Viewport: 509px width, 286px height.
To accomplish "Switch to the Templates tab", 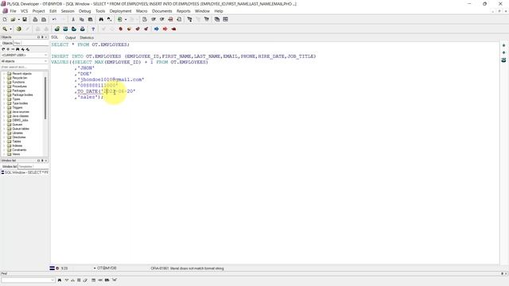I will pyautogui.click(x=25, y=166).
